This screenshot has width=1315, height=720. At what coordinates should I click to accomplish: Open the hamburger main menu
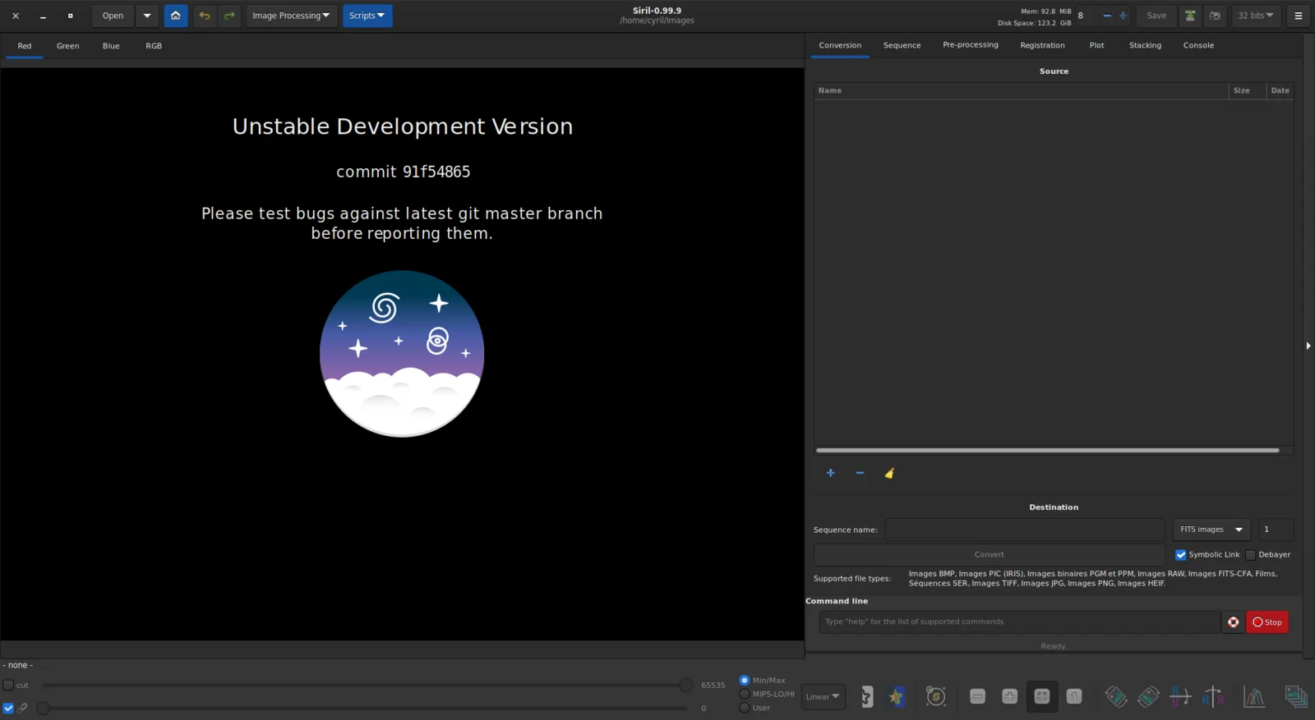pyautogui.click(x=1299, y=16)
